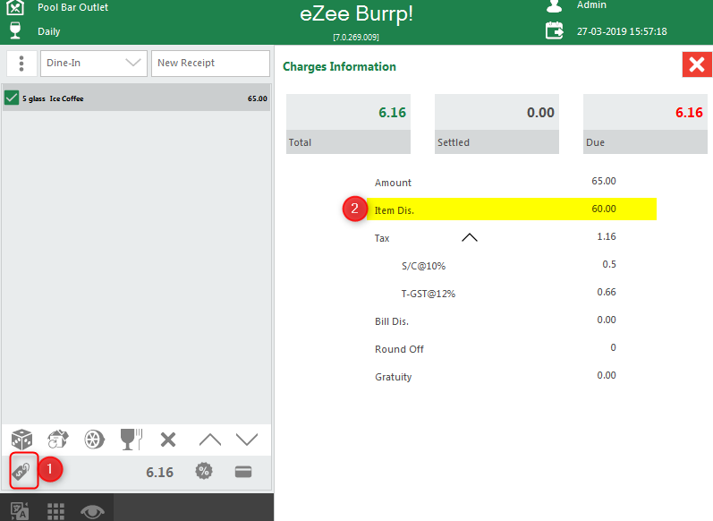Click the Admin username text
This screenshot has width=713, height=521.
coord(591,5)
